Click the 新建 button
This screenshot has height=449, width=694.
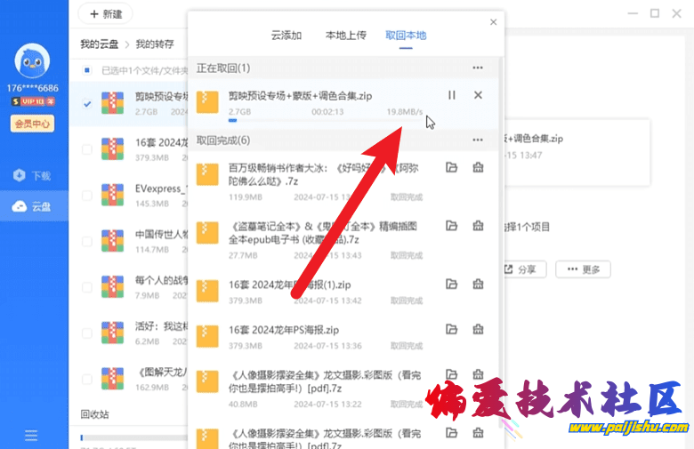pyautogui.click(x=105, y=14)
